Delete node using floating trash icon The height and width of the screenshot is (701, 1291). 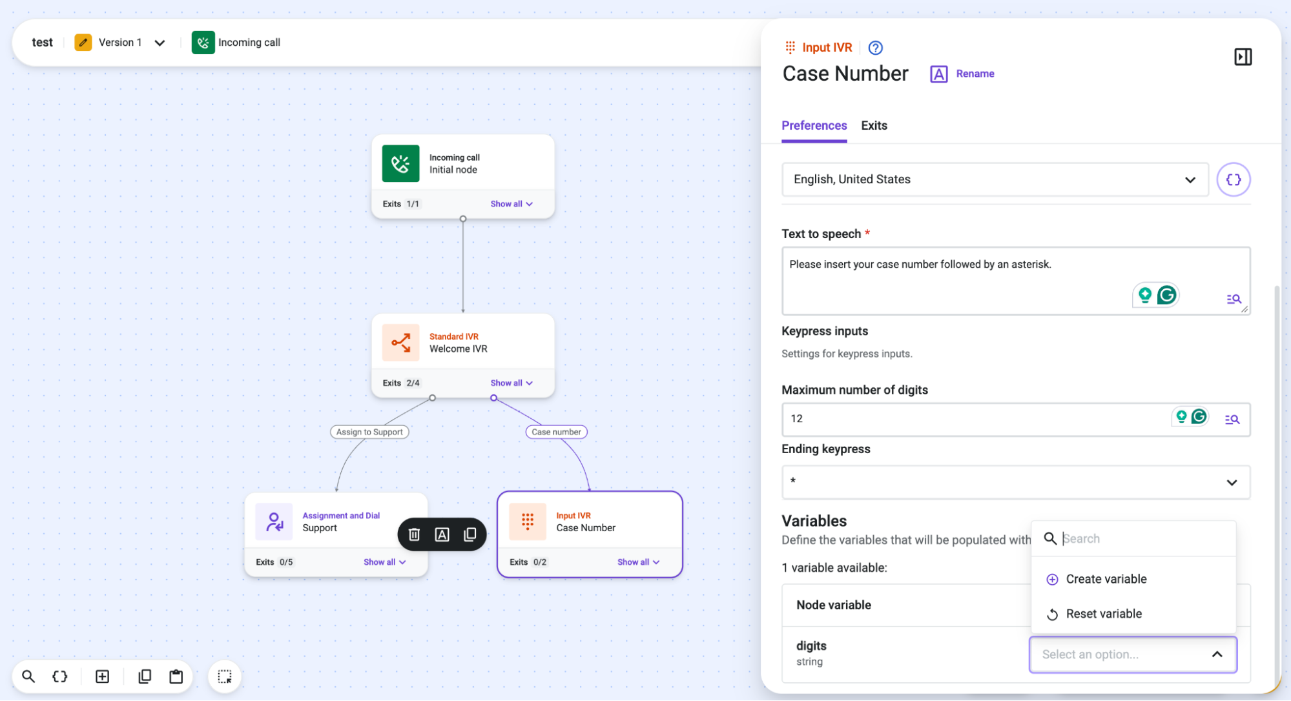pyautogui.click(x=414, y=534)
